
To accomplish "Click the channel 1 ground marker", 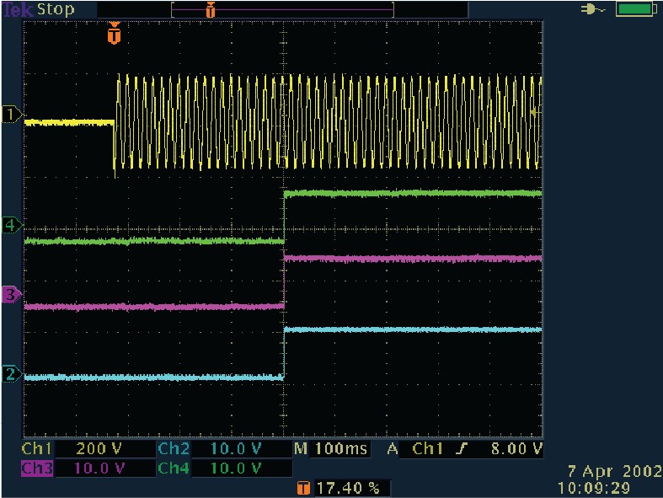I will (12, 115).
